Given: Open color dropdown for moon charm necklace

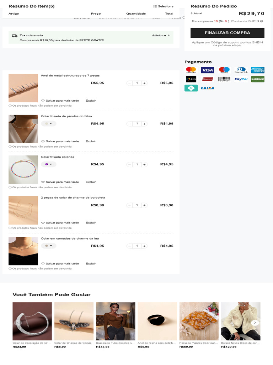Looking at the screenshot, I should coord(48,246).
